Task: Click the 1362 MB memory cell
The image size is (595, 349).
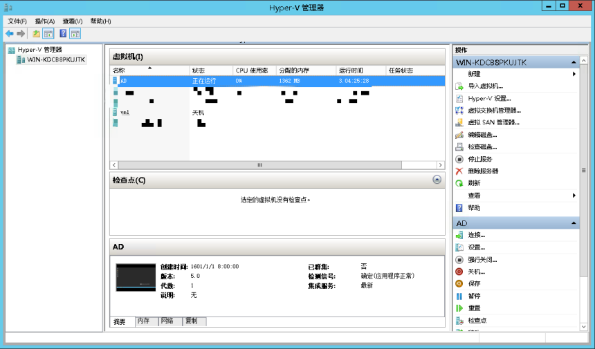Action: [289, 81]
